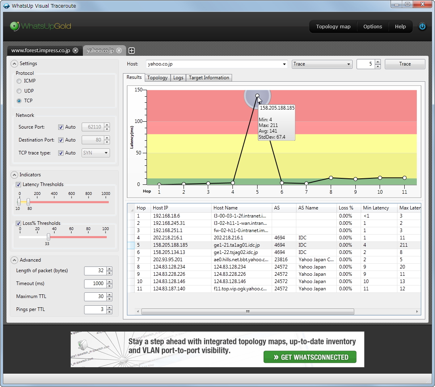Open the Trace mode dropdown
The width and height of the screenshot is (435, 387).
(x=322, y=64)
